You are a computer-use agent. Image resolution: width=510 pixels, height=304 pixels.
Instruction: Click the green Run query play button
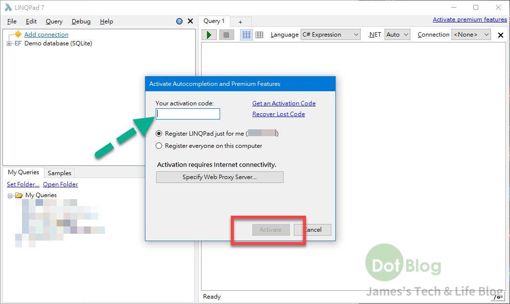pos(209,35)
